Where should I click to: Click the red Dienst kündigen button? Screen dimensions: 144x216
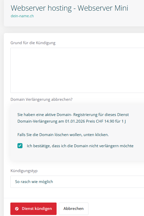(33, 209)
